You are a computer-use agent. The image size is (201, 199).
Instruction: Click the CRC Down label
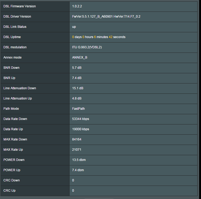point(12,180)
